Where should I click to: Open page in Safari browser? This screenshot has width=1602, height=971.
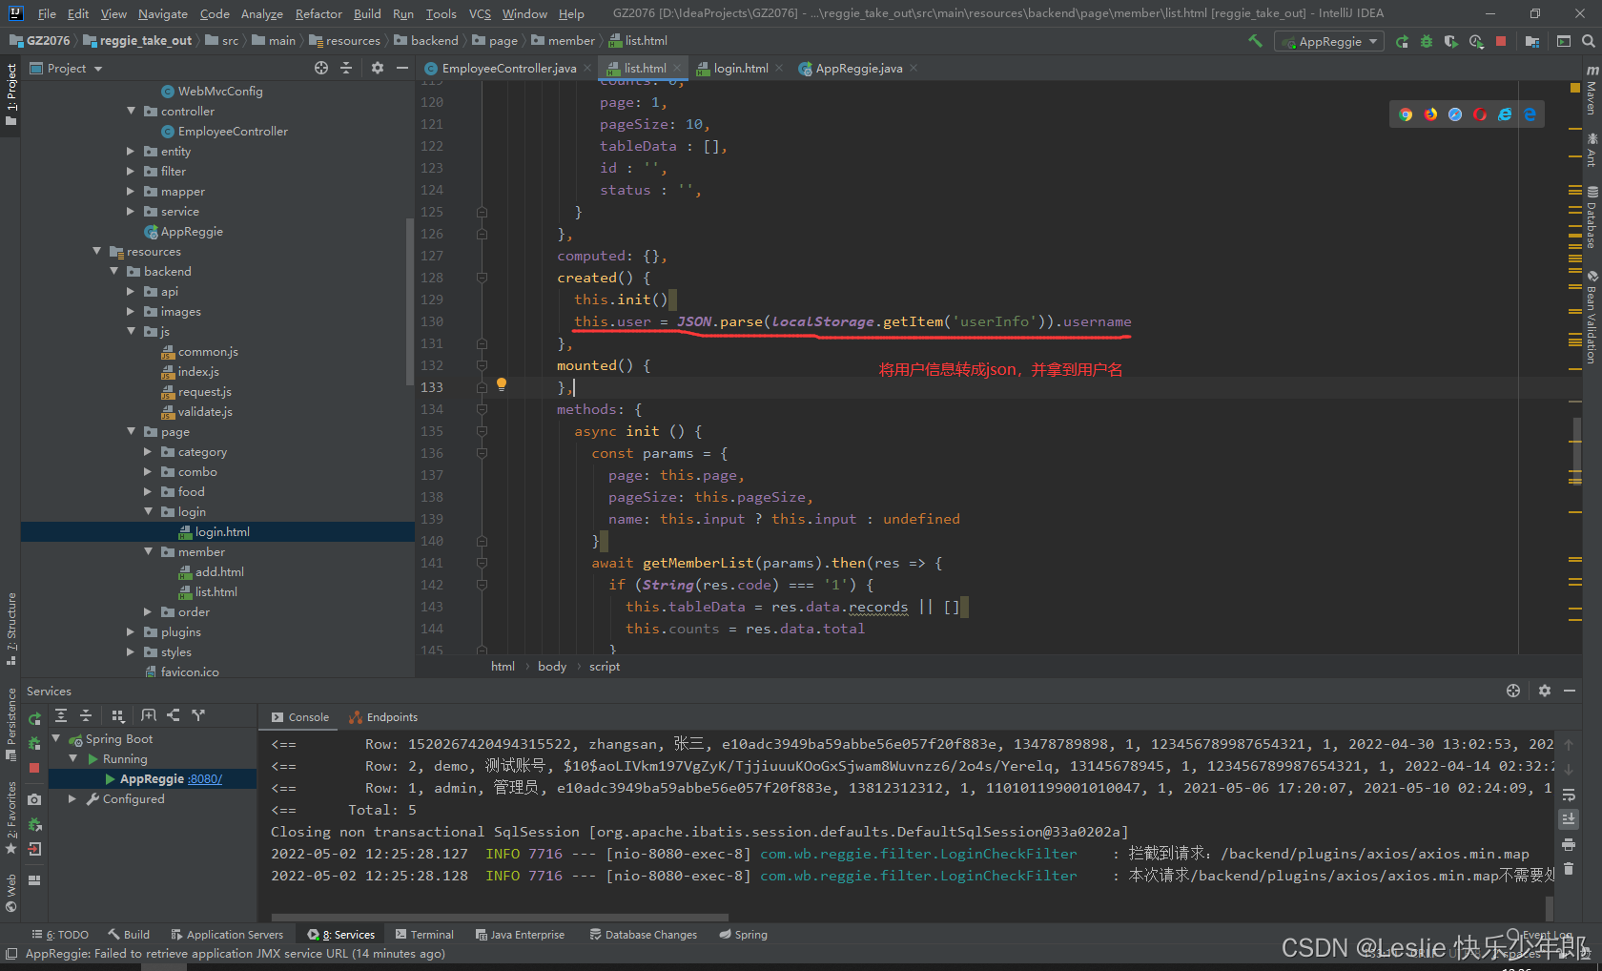1455,114
